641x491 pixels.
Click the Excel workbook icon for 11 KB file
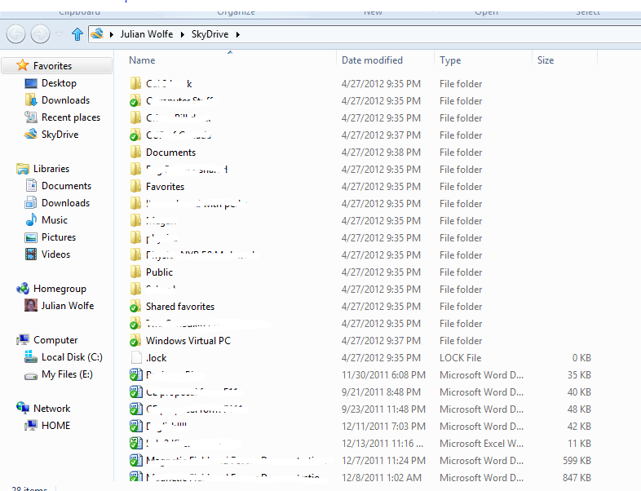click(135, 443)
